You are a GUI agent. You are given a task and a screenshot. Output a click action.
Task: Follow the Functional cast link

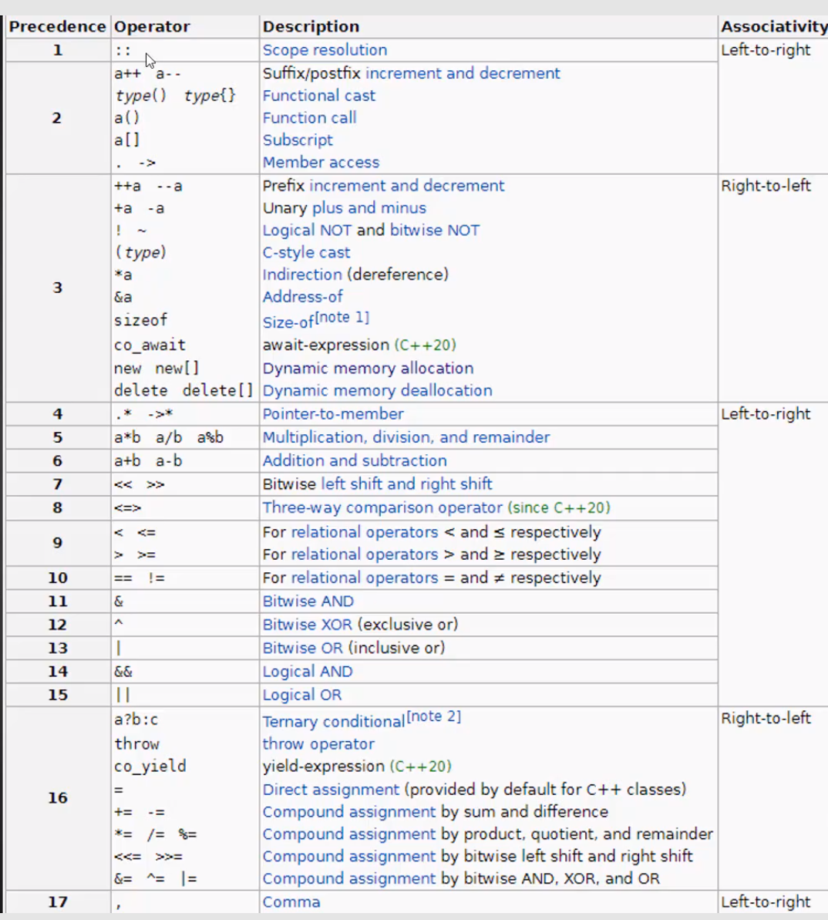coord(319,96)
